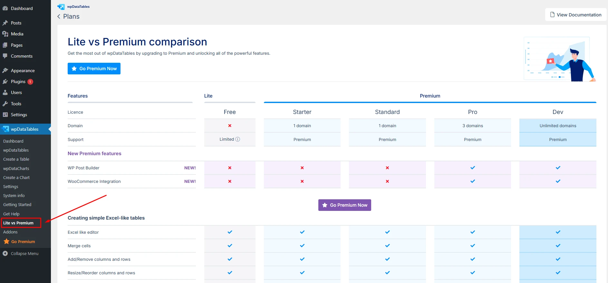Click the New Premium features heading
The height and width of the screenshot is (283, 608).
click(x=94, y=154)
